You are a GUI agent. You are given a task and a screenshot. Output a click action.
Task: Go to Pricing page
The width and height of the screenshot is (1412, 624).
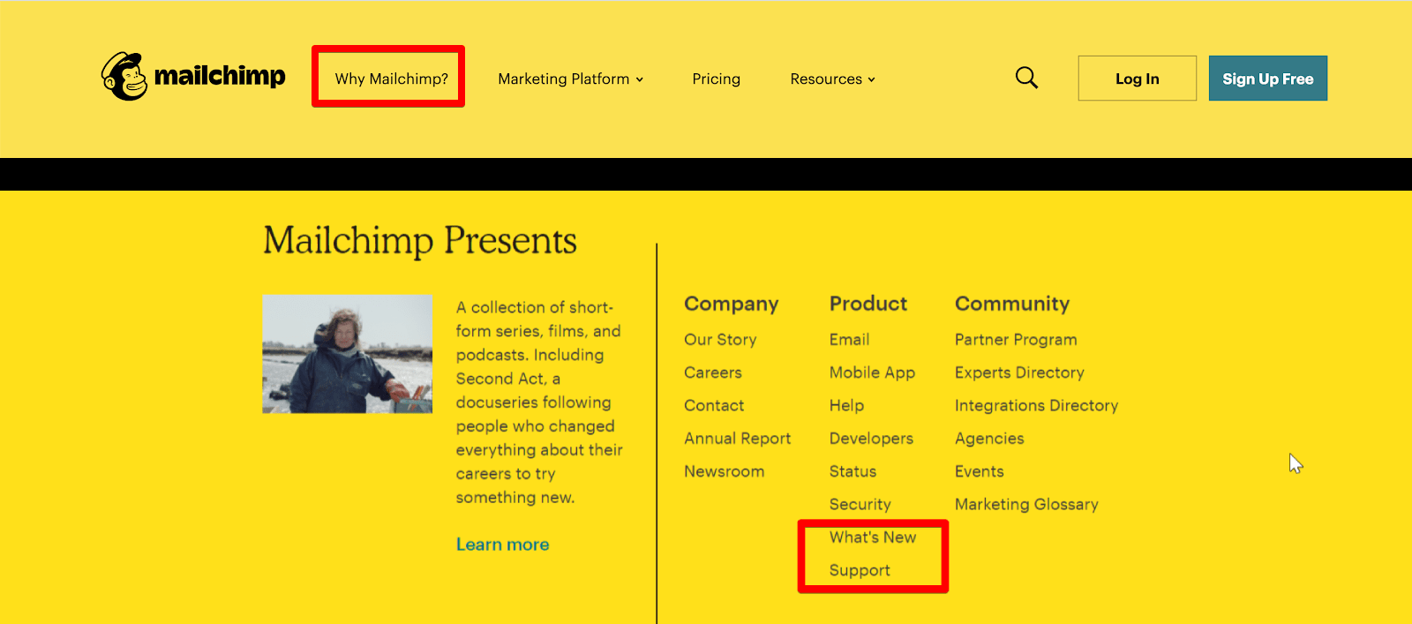[x=716, y=79]
